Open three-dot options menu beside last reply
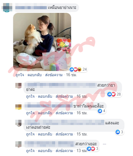This screenshot has height=156, width=133. pos(104,144)
